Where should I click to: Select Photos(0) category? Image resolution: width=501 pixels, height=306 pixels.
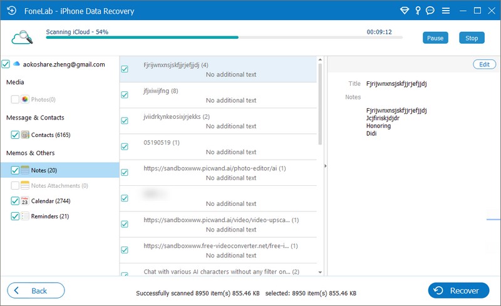(43, 99)
